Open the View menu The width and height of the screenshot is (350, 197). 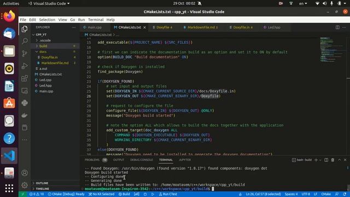[63, 20]
